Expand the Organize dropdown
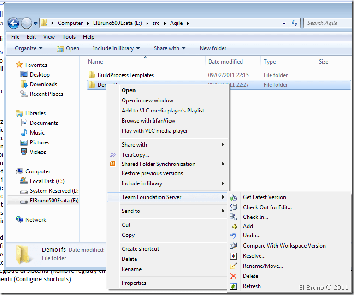The image size is (354, 295). tap(29, 48)
